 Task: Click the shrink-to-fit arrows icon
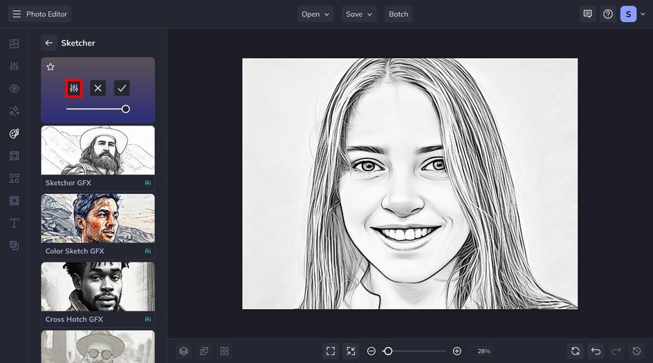(x=351, y=351)
